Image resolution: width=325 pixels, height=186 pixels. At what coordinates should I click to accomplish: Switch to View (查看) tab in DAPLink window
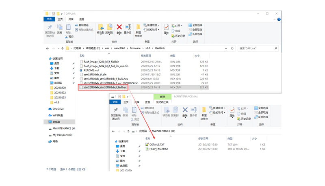click(x=82, y=19)
